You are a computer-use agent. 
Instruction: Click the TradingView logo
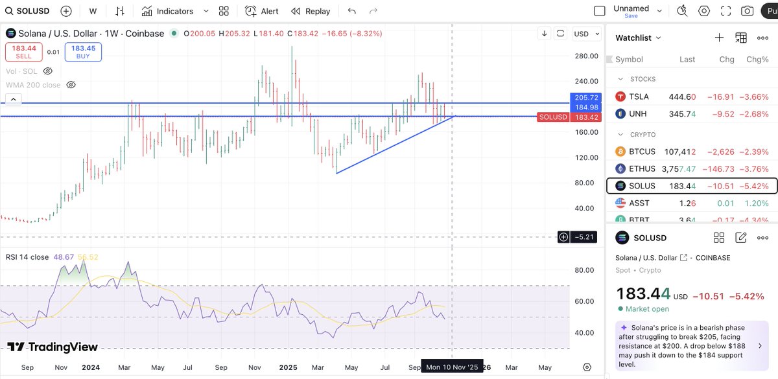[x=53, y=348]
